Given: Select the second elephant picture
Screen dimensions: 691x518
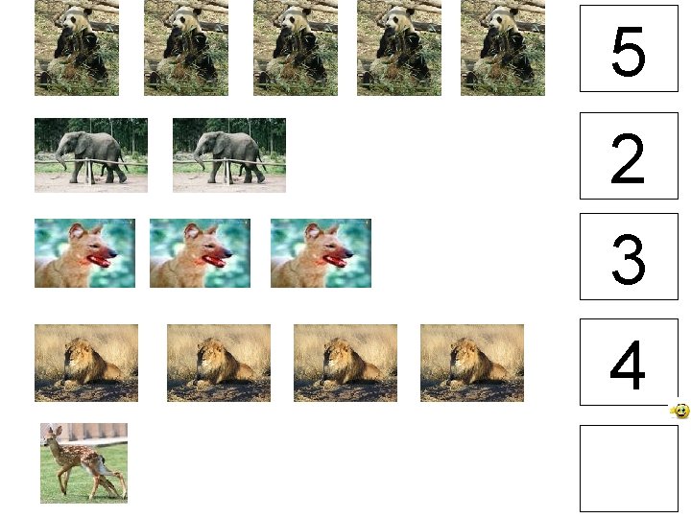Looking at the screenshot, I should pos(229,155).
